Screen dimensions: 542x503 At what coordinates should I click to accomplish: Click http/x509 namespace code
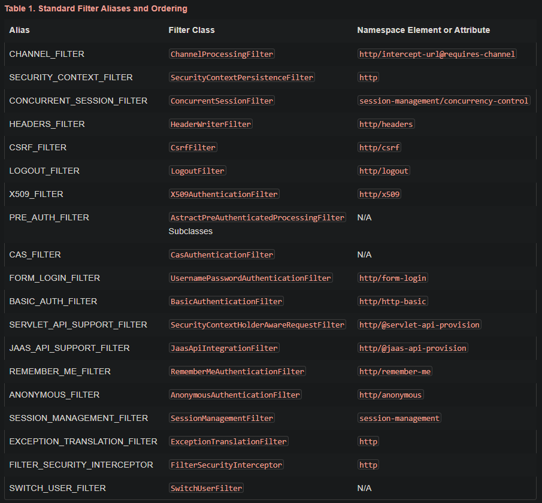tap(379, 194)
